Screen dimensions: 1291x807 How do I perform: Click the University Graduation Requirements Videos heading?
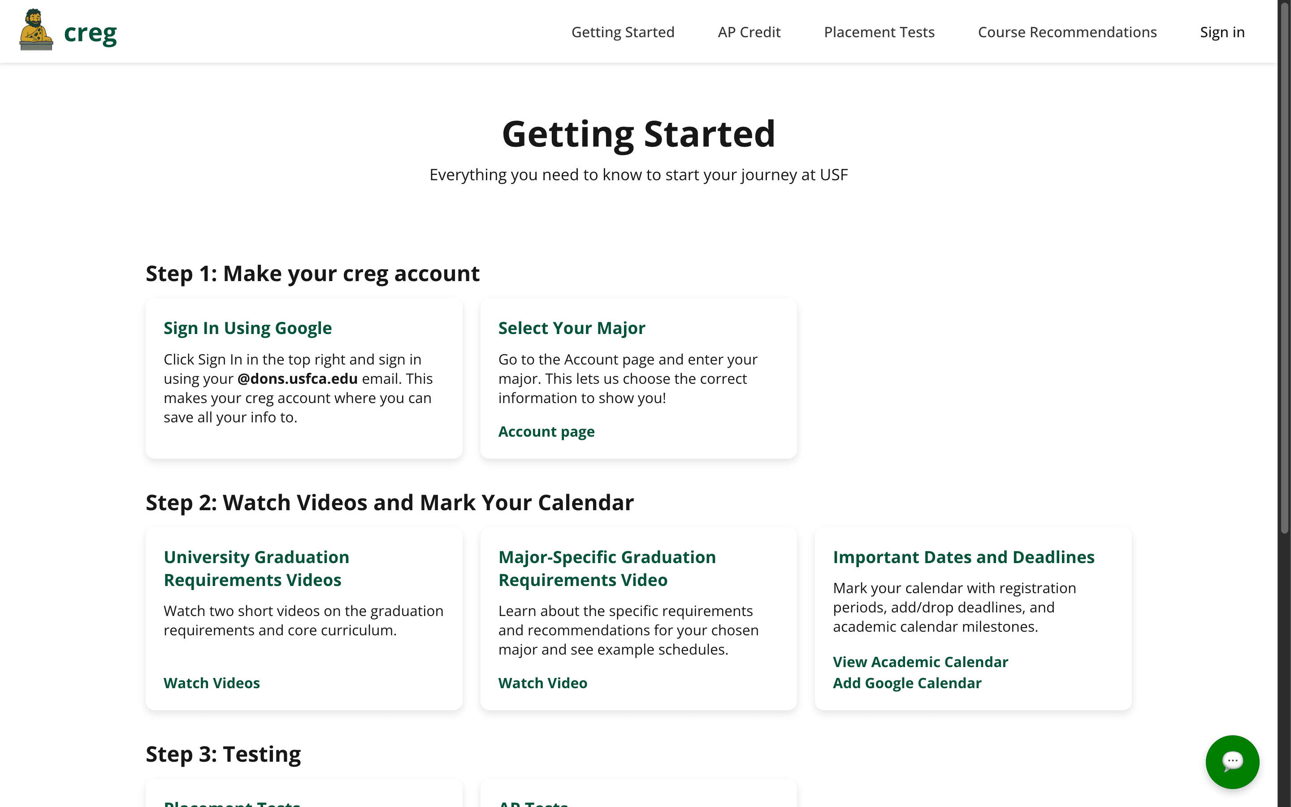256,568
